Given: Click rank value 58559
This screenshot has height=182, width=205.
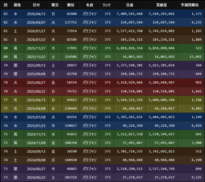Looking at the screenshot, I should [72, 83].
